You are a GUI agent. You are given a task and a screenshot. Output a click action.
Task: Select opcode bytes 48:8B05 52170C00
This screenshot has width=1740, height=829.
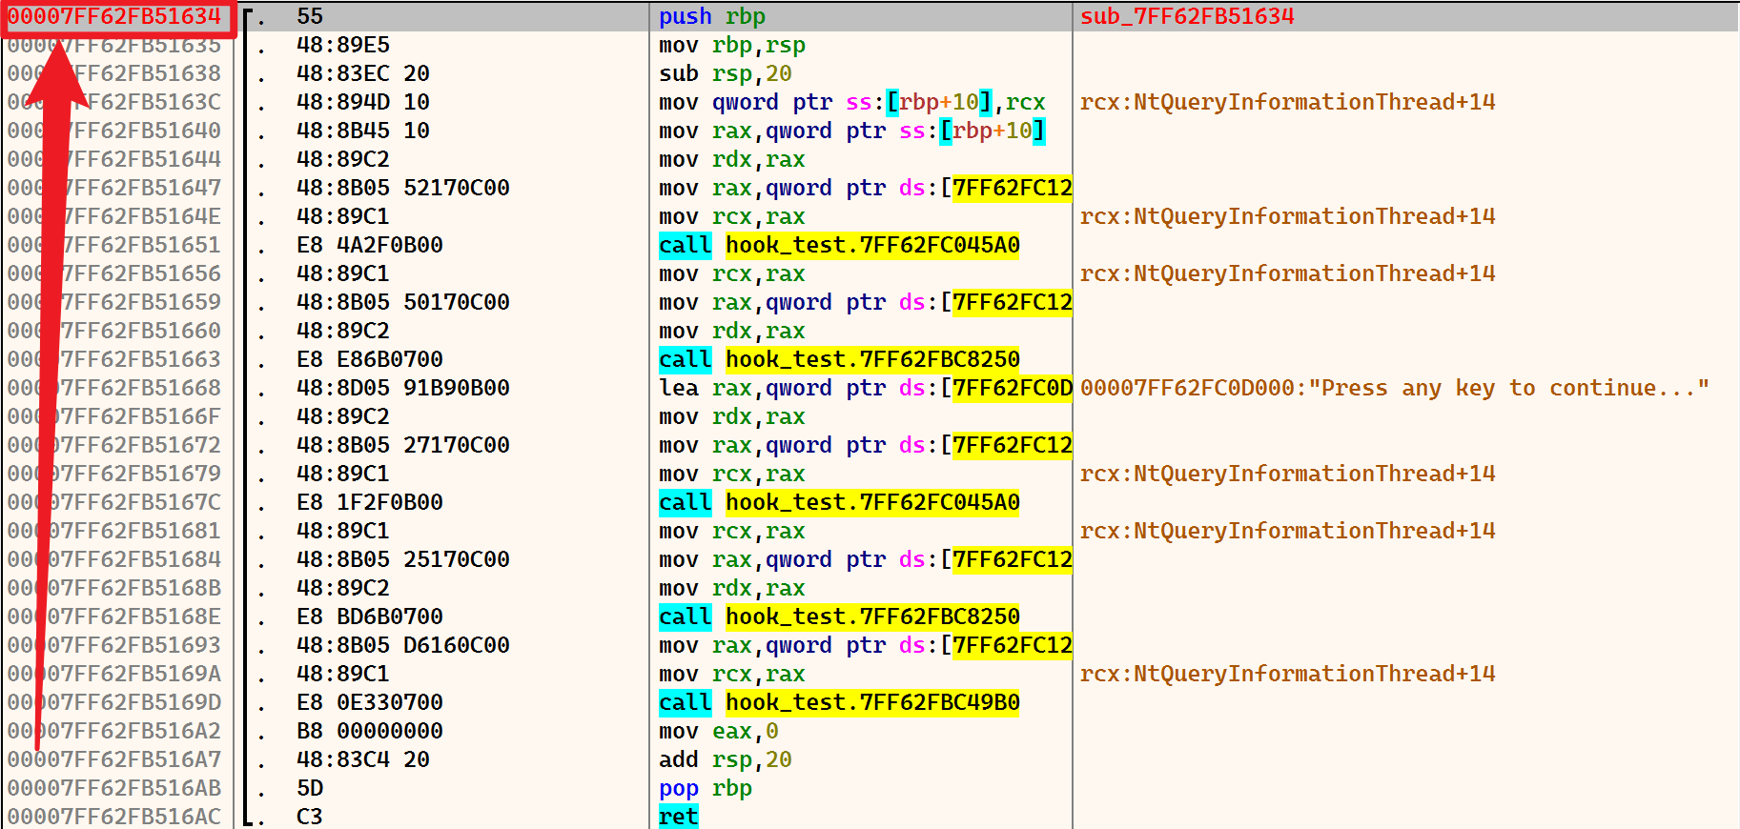(403, 189)
